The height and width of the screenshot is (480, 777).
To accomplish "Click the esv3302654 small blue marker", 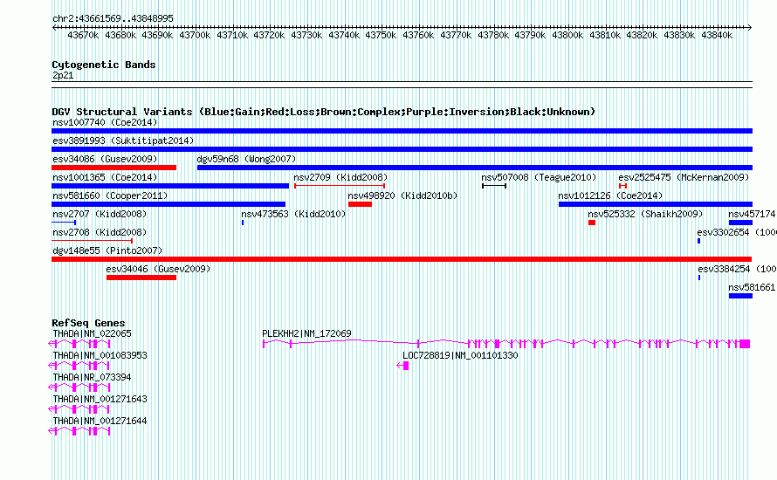I will [698, 241].
